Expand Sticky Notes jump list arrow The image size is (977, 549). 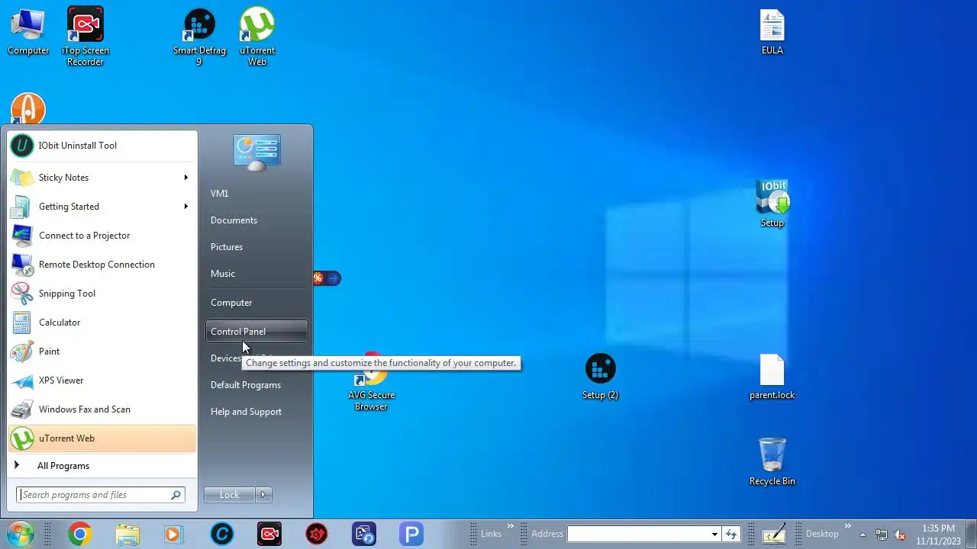[185, 178]
